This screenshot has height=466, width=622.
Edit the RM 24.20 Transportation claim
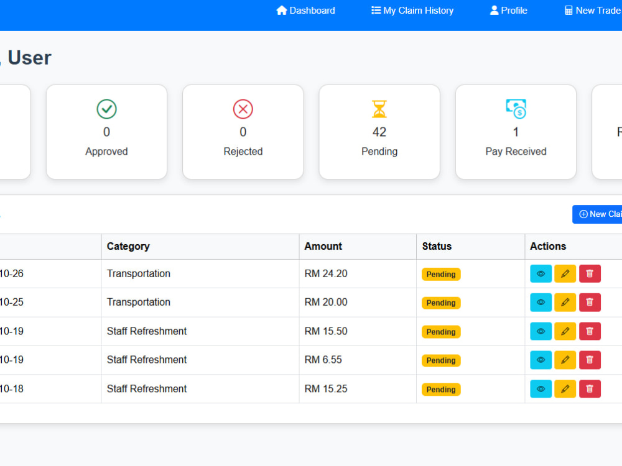point(565,274)
